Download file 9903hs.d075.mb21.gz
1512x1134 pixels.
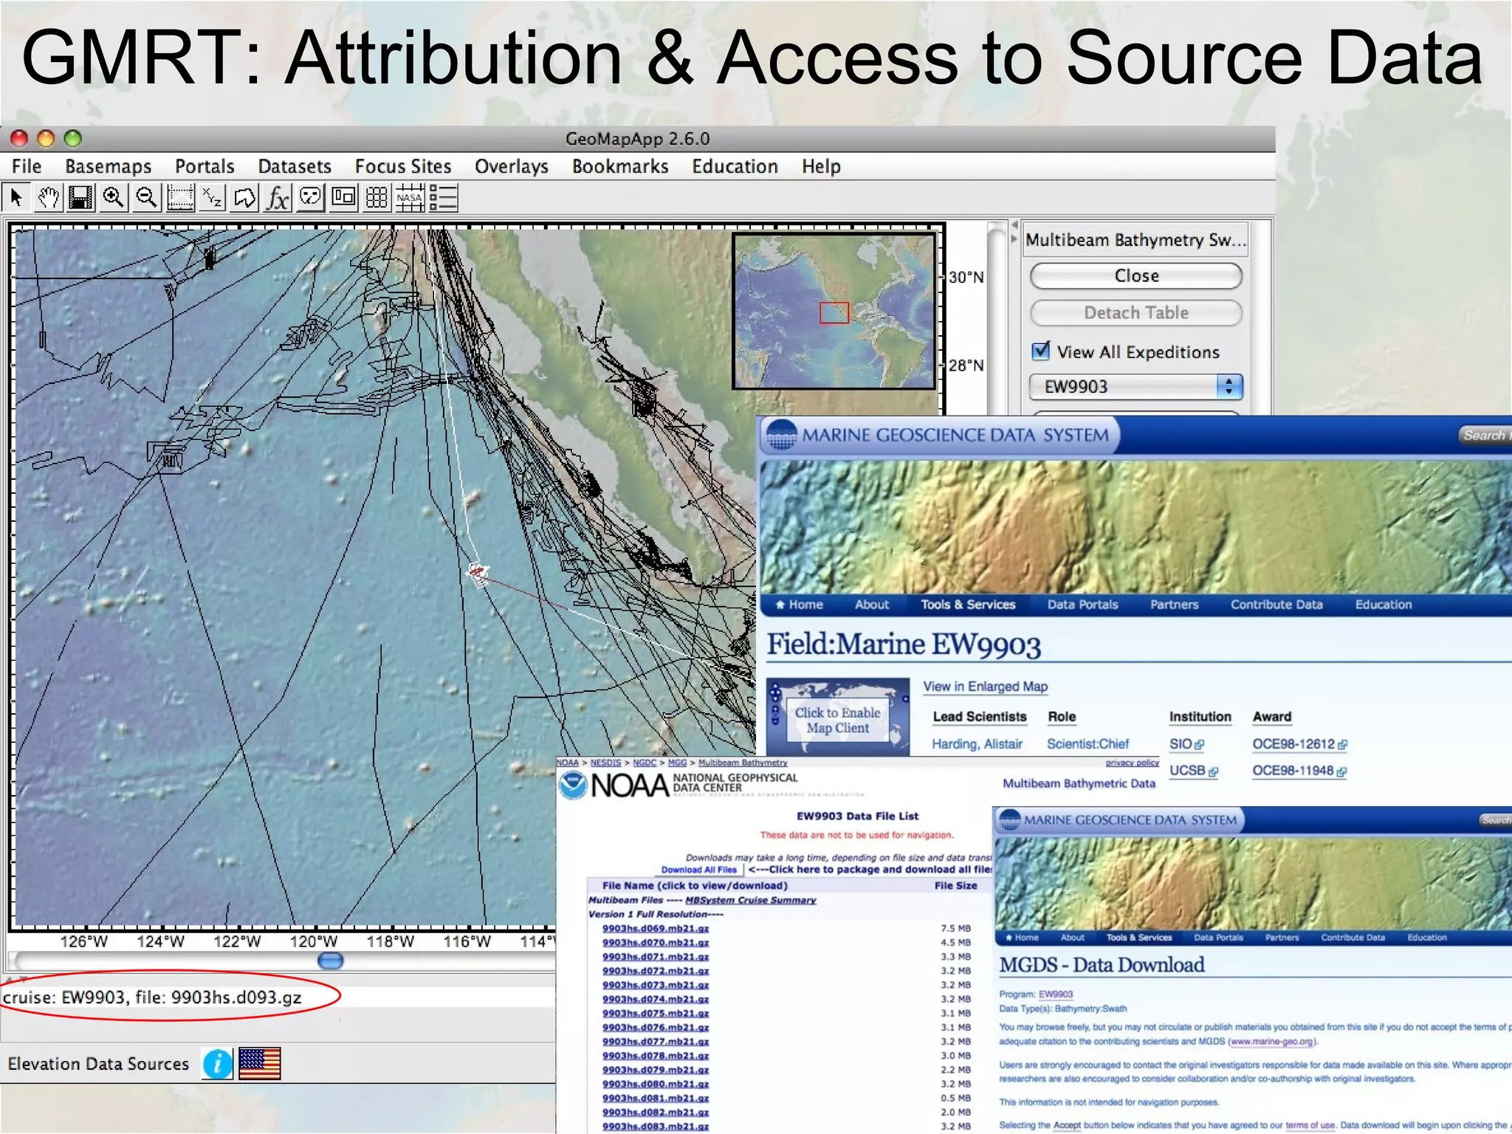coord(656,1014)
